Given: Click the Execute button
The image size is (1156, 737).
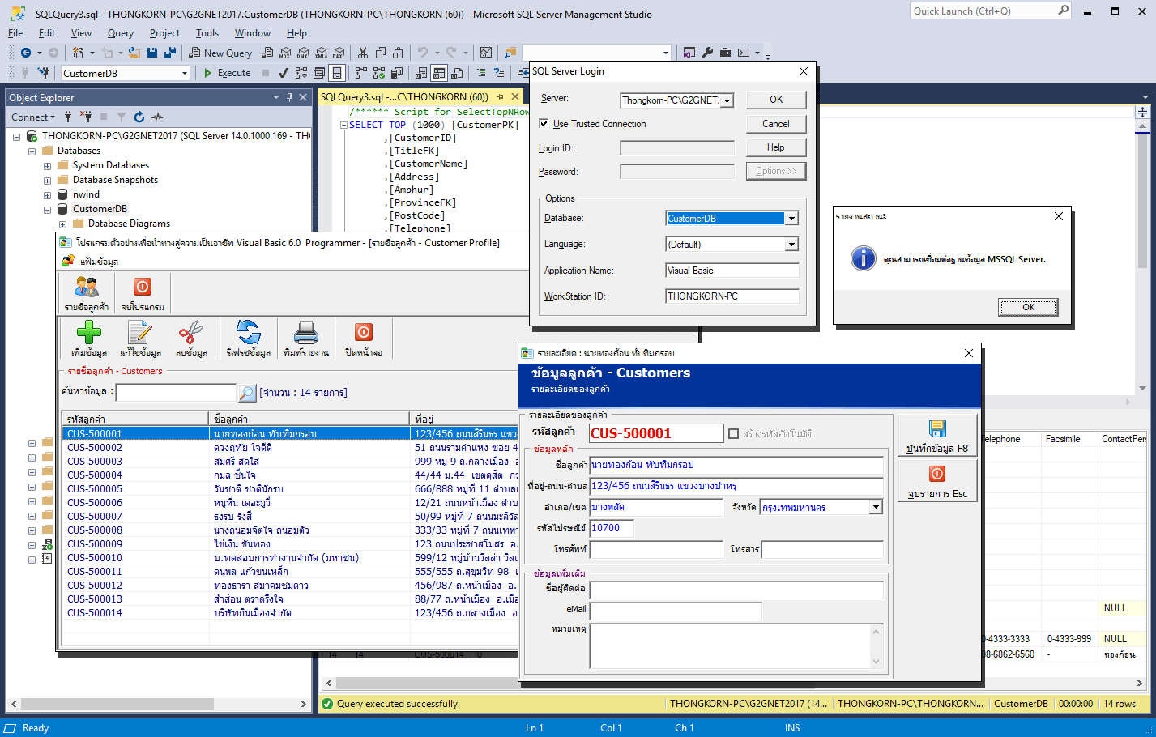Looking at the screenshot, I should click(x=228, y=73).
